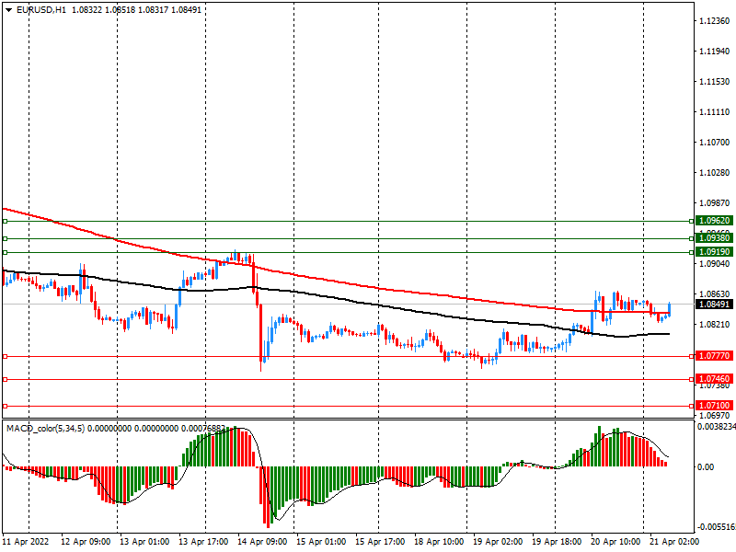Select the 1.09620 green price label
The height and width of the screenshot is (552, 736).
(714, 221)
